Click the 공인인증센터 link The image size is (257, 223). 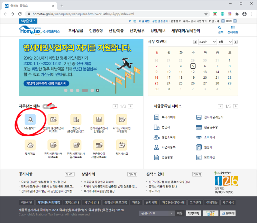[160, 21]
